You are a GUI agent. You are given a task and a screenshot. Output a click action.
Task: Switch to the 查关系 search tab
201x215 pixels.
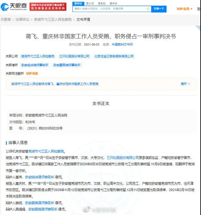[114, 4]
